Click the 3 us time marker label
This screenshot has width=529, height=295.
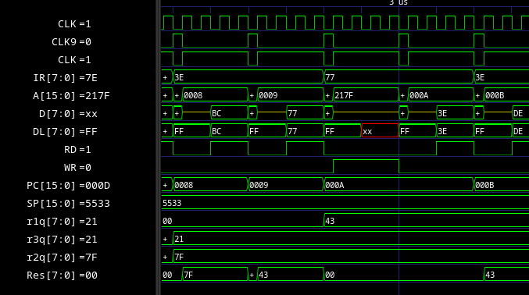[399, 2]
